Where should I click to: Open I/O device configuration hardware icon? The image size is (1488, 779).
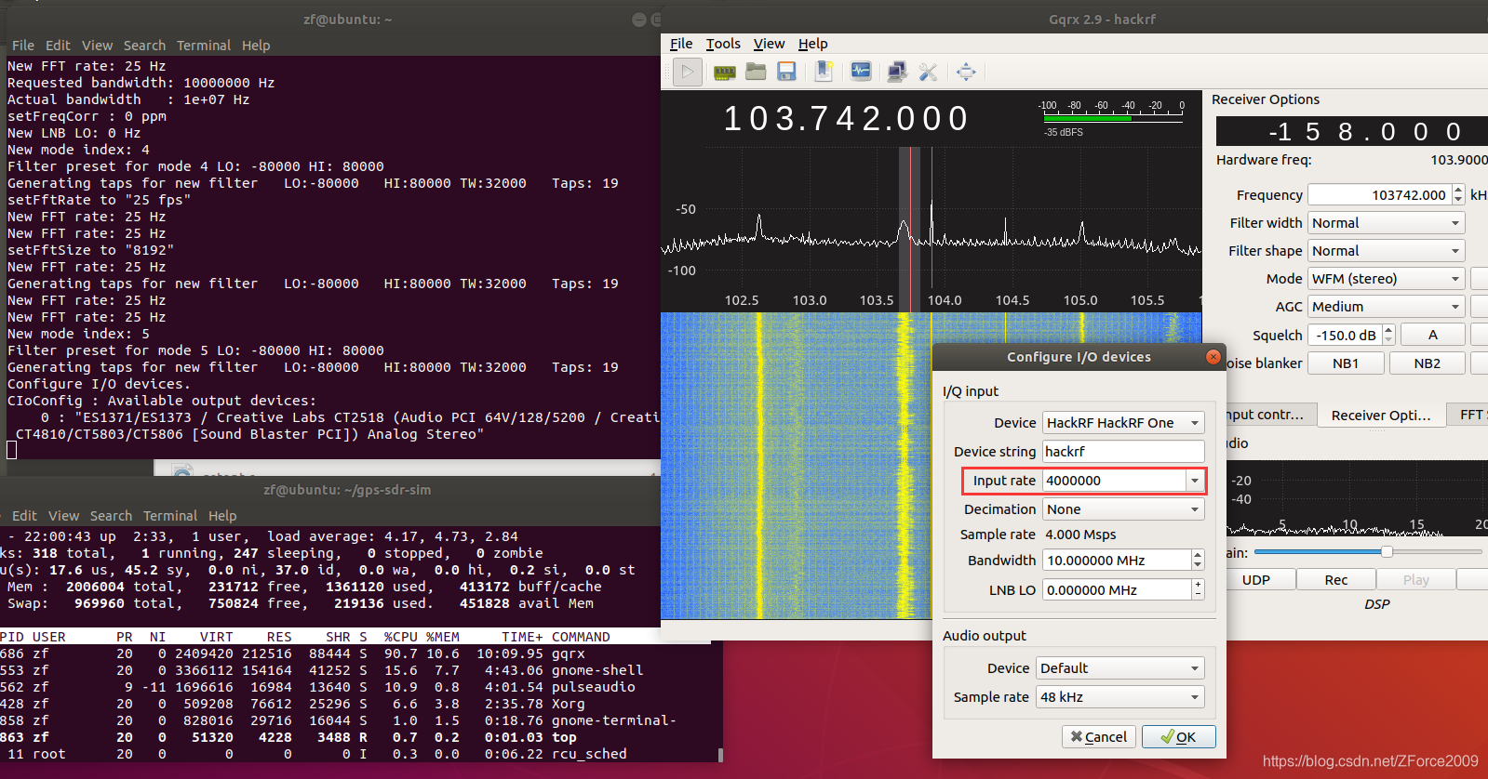pyautogui.click(x=725, y=72)
